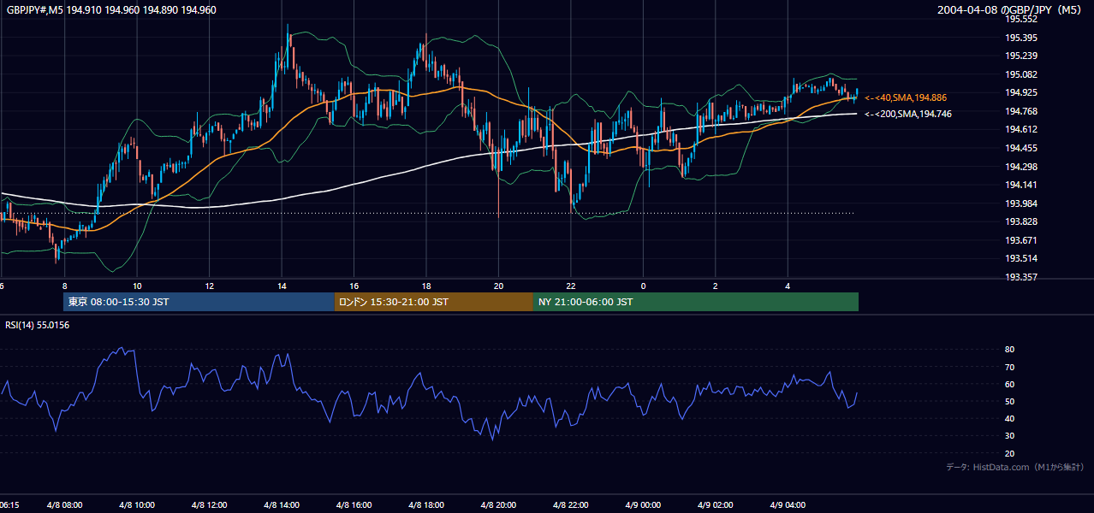Screen dimensions: 1094x513
Task: Click RSI scale value 60
Action: [x=1010, y=384]
